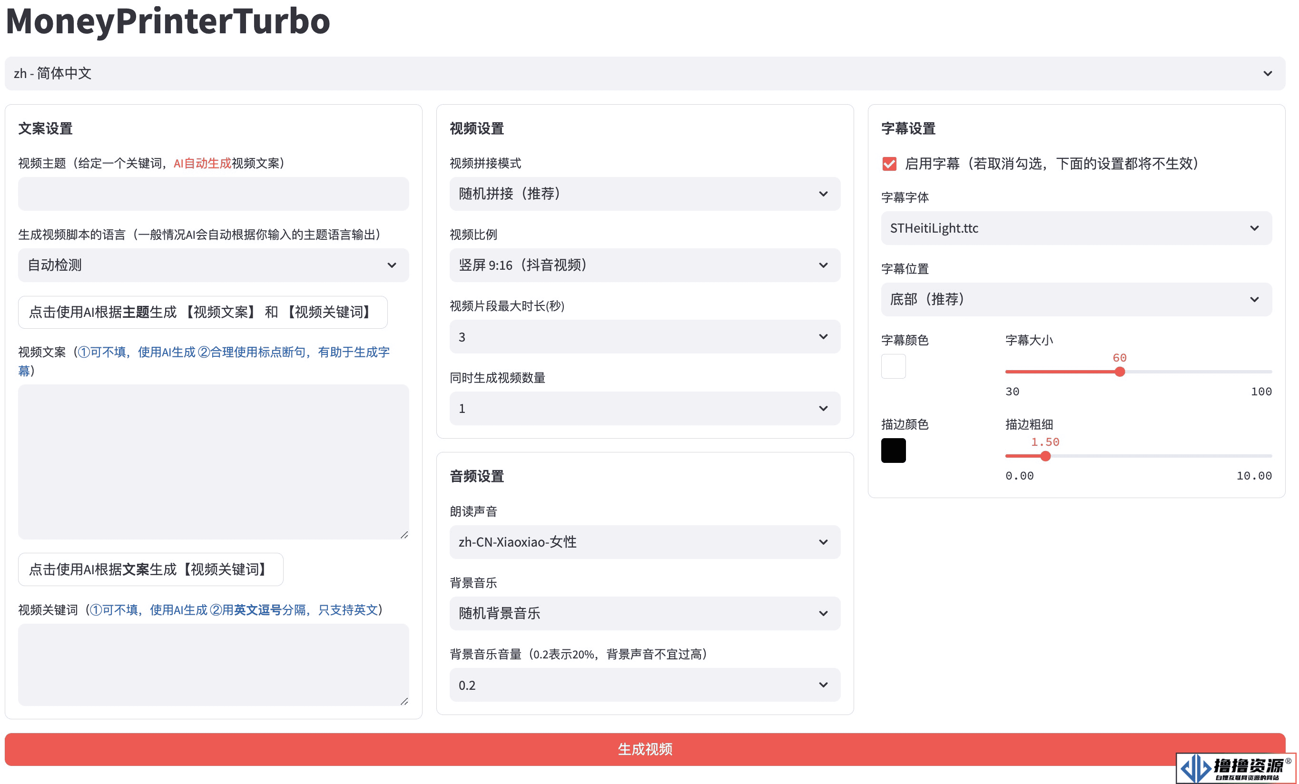This screenshot has height=784, width=1299.
Task: Open the 随机背景音乐 dropdown
Action: [645, 613]
